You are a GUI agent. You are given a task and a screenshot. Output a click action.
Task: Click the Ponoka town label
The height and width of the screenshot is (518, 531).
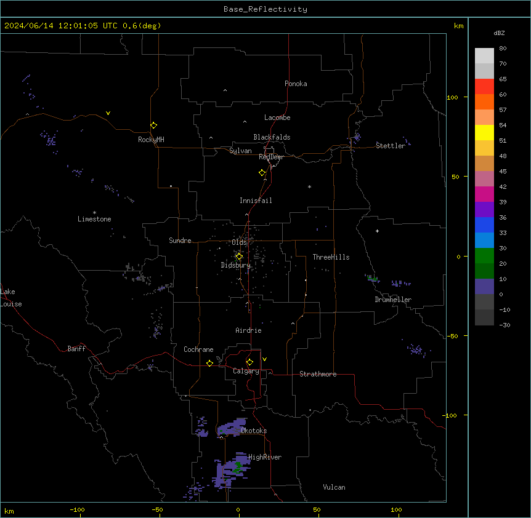pyautogui.click(x=296, y=84)
